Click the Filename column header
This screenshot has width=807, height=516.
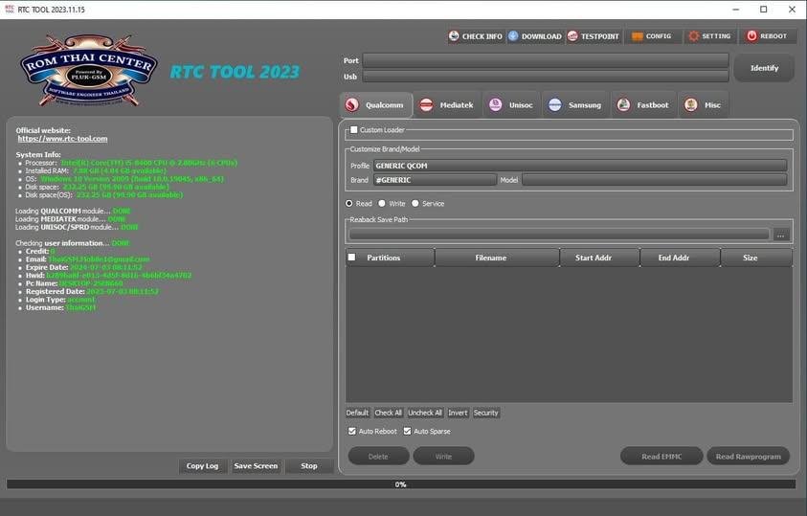pos(497,258)
